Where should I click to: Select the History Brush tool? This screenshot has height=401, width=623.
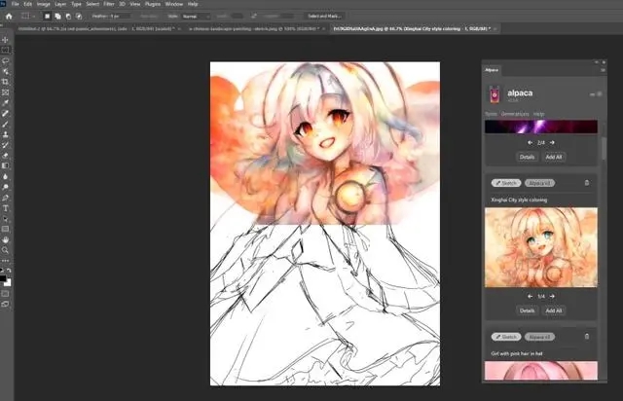(5, 145)
